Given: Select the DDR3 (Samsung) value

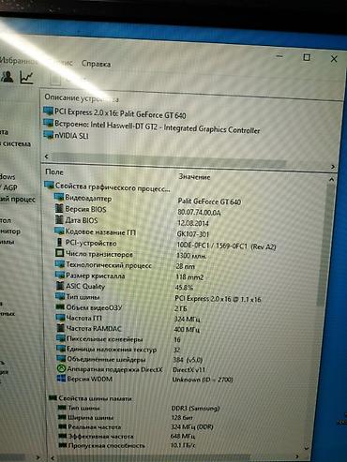Looking at the screenshot, I should tap(195, 408).
